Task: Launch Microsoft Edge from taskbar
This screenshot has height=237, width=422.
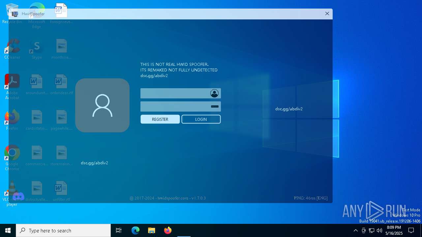Action: click(x=136, y=230)
